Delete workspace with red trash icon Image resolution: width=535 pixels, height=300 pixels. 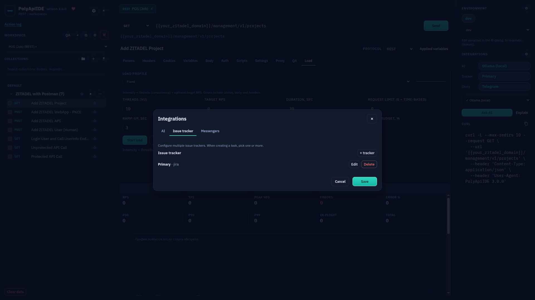104,35
